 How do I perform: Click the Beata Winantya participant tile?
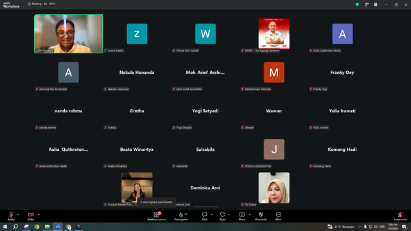click(x=137, y=150)
